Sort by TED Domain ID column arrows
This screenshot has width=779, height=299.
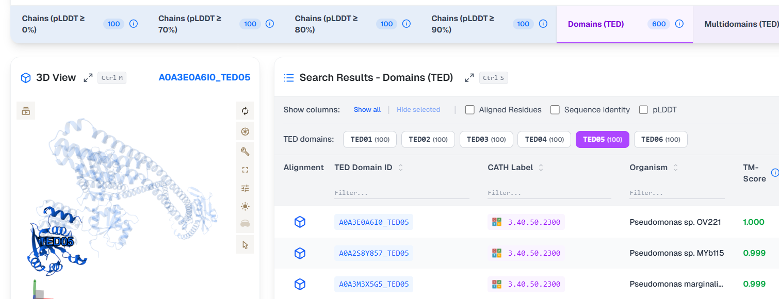[x=400, y=168]
